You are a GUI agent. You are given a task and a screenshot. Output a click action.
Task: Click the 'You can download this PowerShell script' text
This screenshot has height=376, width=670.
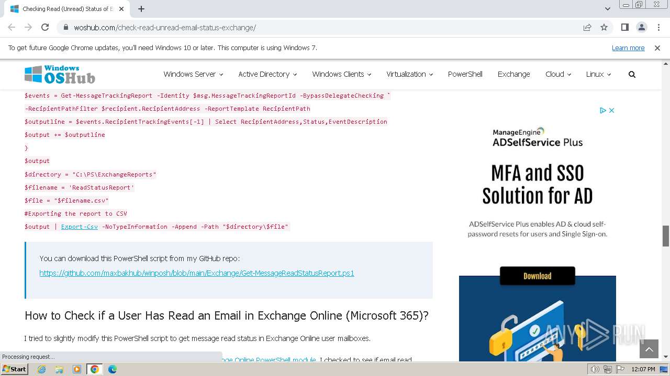coord(140,258)
